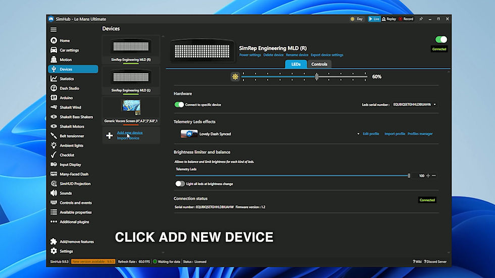Select the Devices USB icon
Screen dimensions: 495x278
coord(54,69)
